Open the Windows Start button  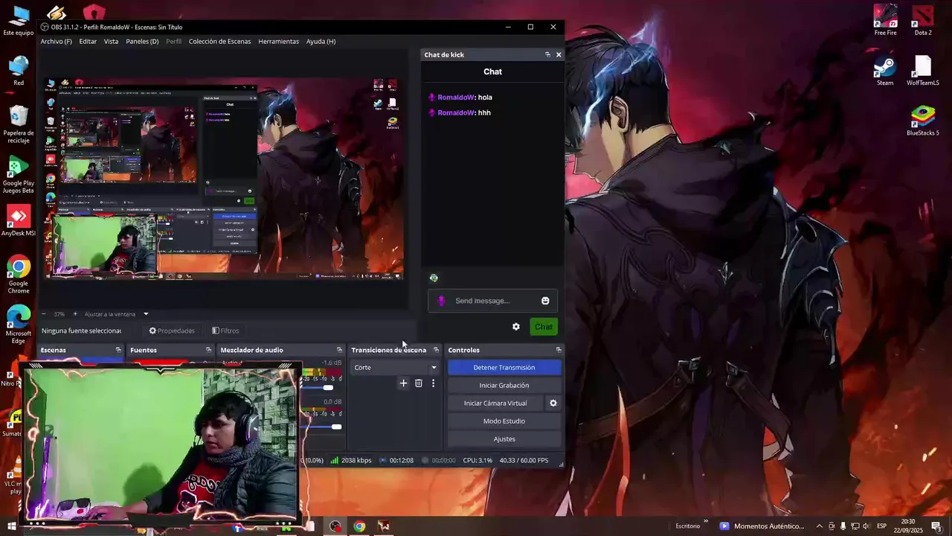point(11,526)
